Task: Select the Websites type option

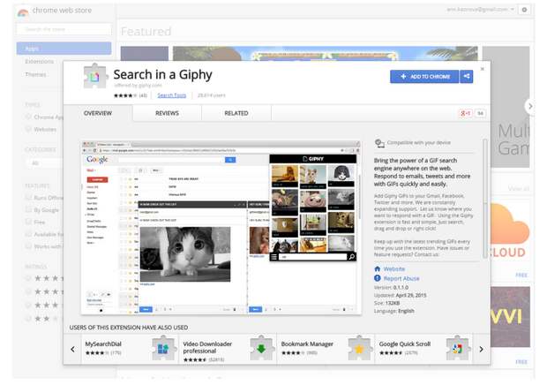Action: point(28,129)
